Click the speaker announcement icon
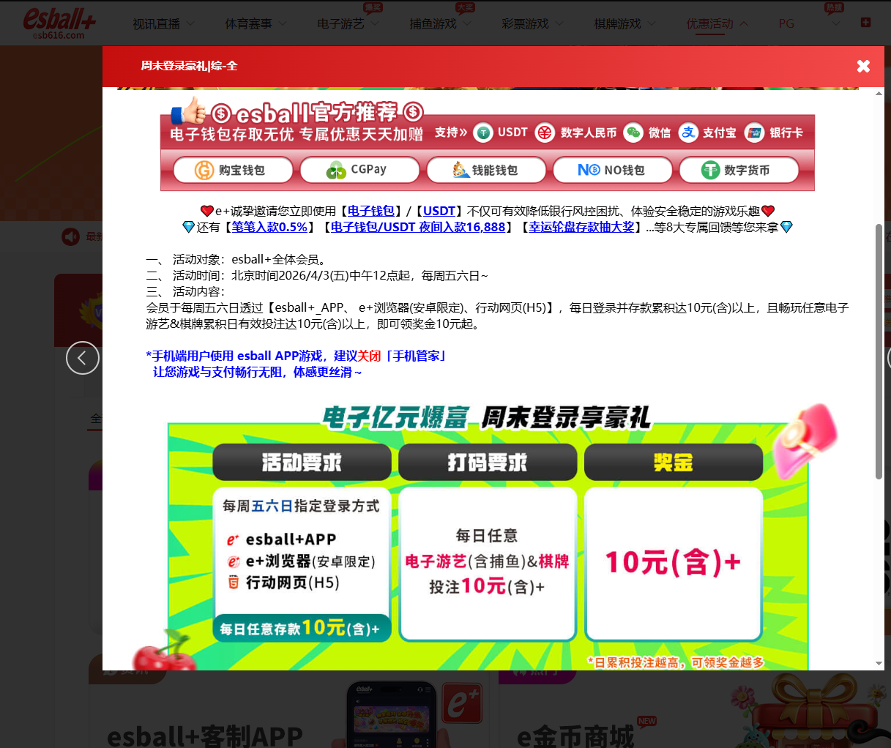 70,236
